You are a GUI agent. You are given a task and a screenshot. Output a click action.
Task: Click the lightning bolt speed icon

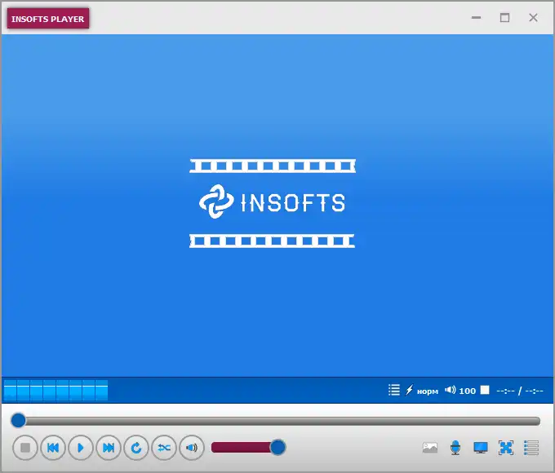pyautogui.click(x=409, y=390)
